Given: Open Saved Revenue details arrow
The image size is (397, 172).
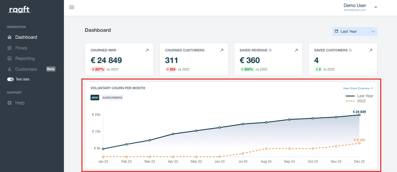Looking at the screenshot, I should click(x=296, y=50).
